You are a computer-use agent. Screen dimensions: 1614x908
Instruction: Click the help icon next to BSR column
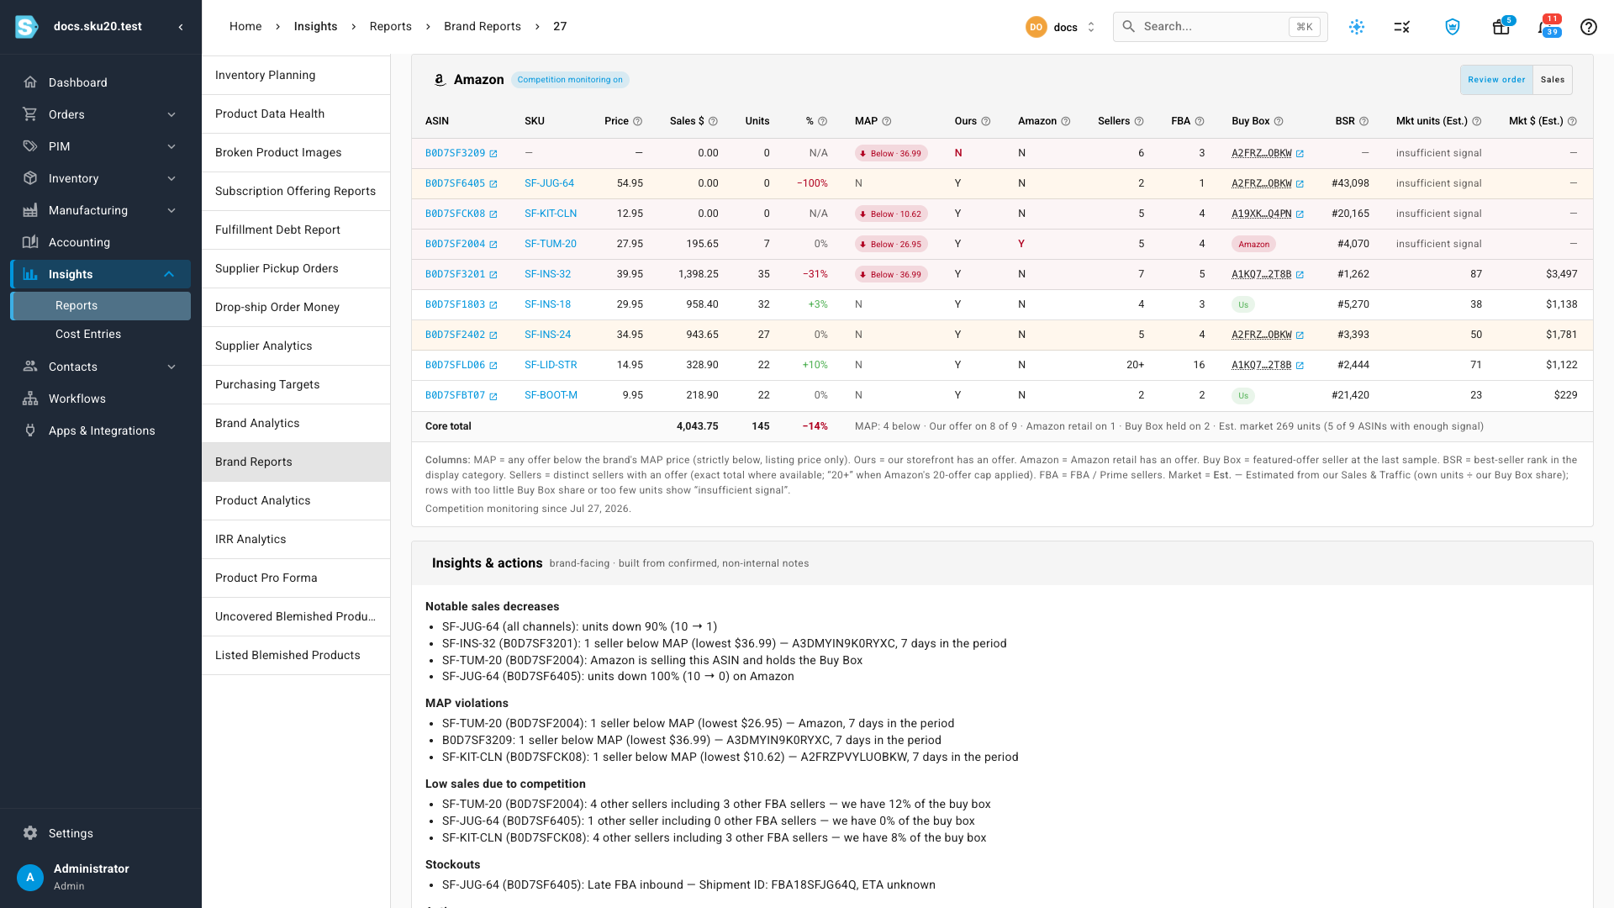click(x=1363, y=122)
